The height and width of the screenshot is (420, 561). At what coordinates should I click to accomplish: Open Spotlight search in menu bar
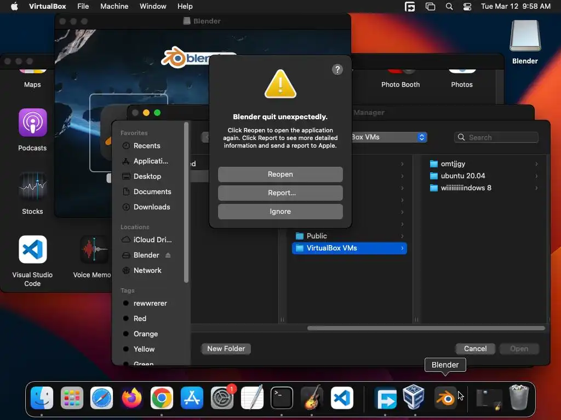pyautogui.click(x=449, y=7)
